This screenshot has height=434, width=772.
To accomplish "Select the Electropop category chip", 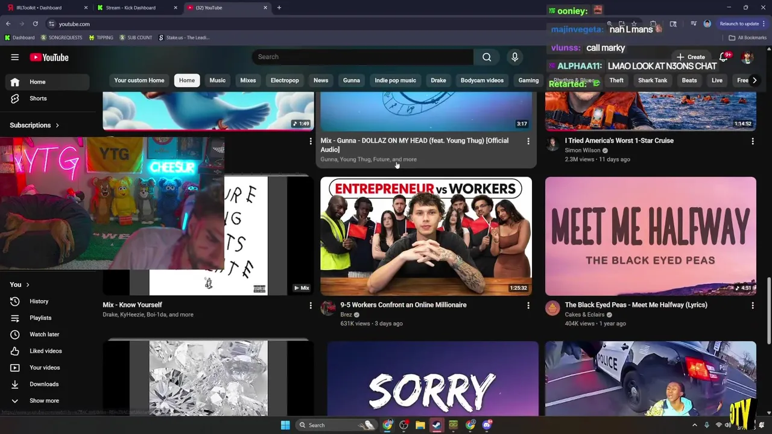I will point(285,80).
